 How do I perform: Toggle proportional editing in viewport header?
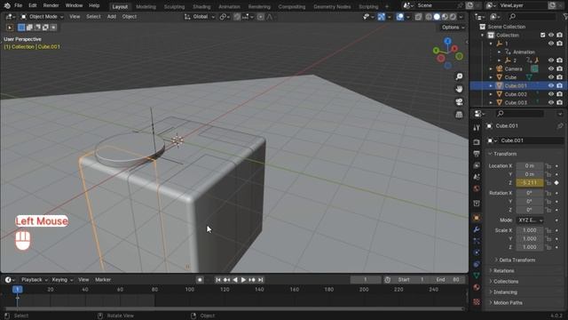(x=260, y=17)
